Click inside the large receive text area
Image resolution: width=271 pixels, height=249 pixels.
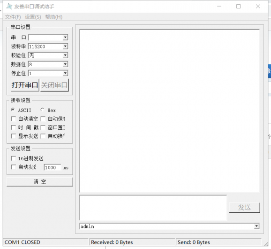point(170,111)
